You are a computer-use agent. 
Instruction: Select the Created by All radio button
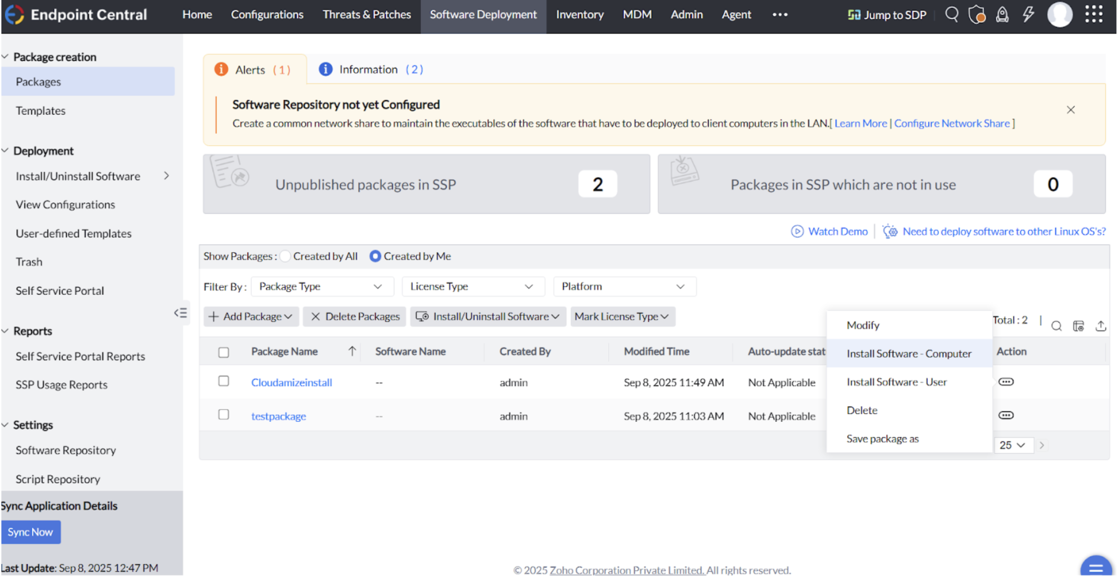point(285,256)
